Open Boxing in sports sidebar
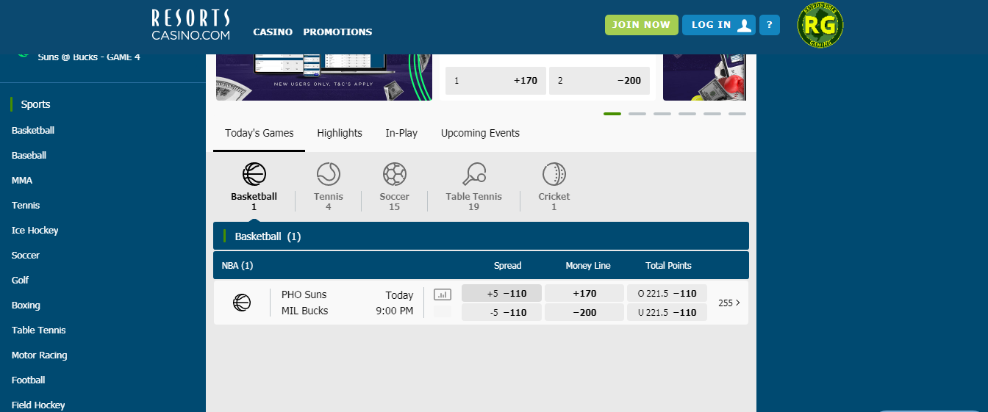Viewport: 988px width, 412px height. pos(26,306)
